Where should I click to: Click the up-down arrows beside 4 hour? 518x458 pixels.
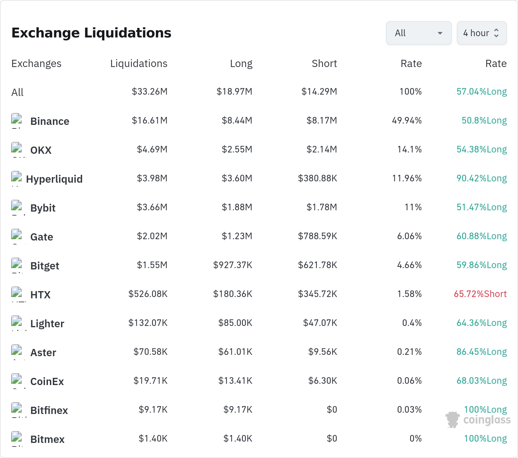pos(496,33)
